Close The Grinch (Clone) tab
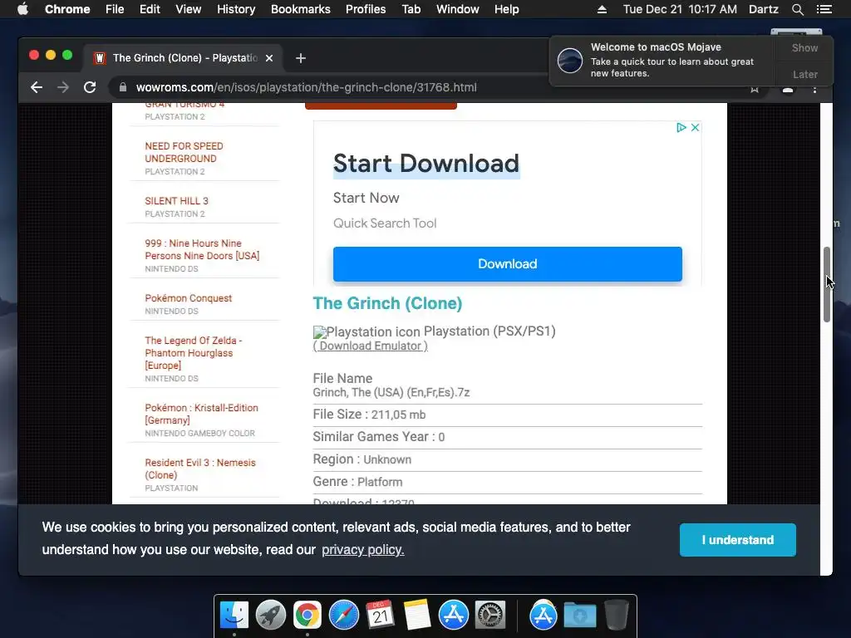 269,58
